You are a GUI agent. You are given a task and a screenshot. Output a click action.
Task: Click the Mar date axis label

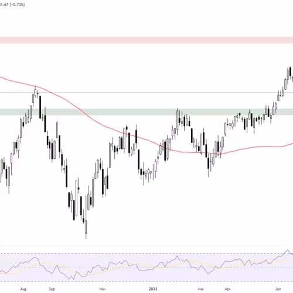coord(201,289)
